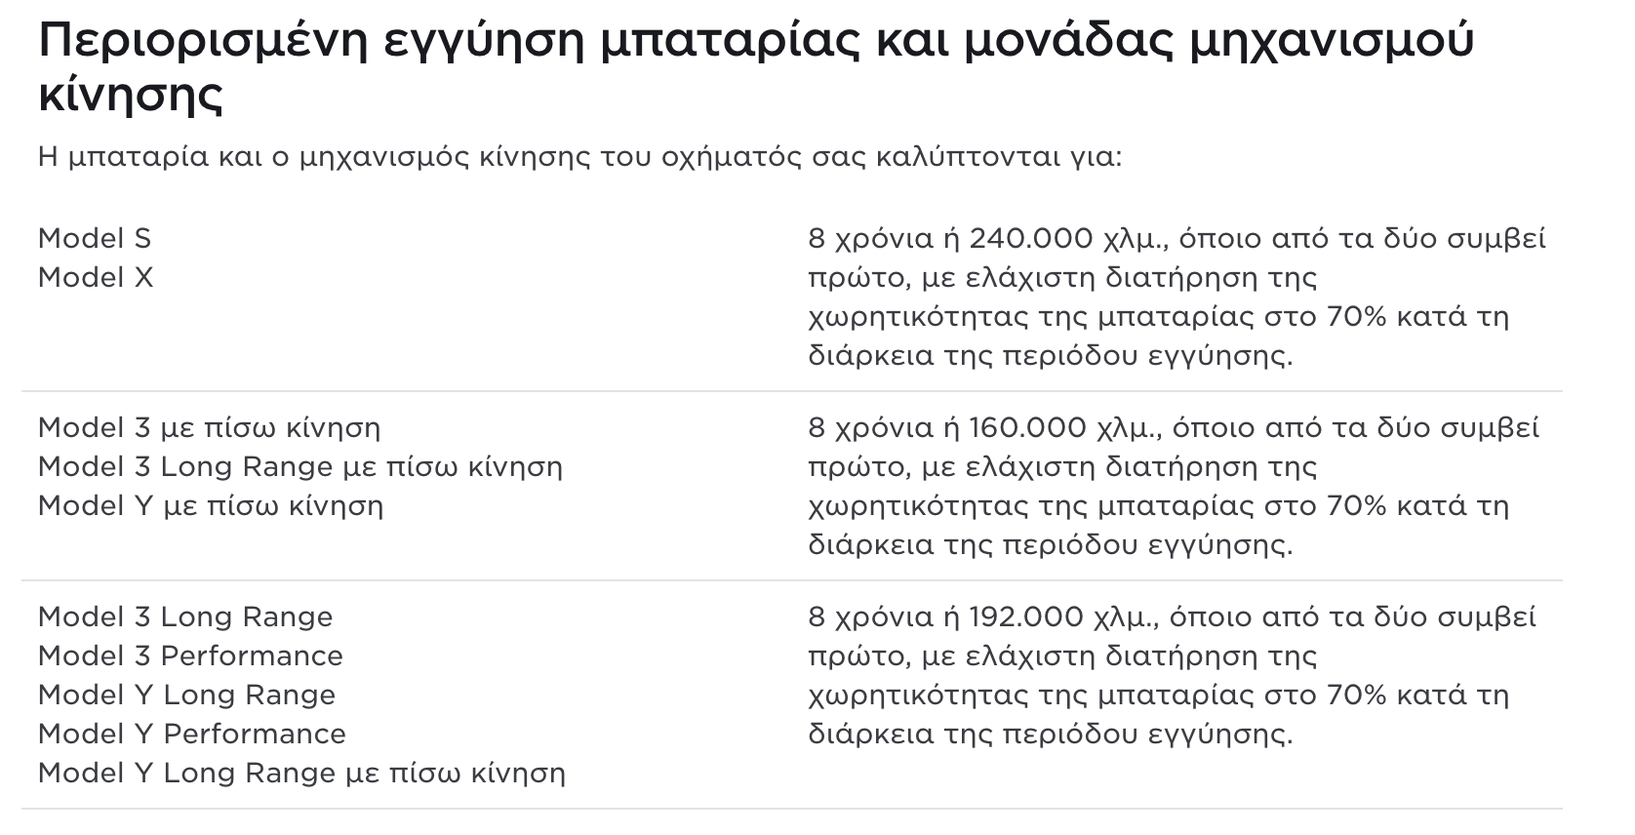The width and height of the screenshot is (1635, 835).
Task: Click the Model Y Long Range entry
Action: tap(186, 695)
